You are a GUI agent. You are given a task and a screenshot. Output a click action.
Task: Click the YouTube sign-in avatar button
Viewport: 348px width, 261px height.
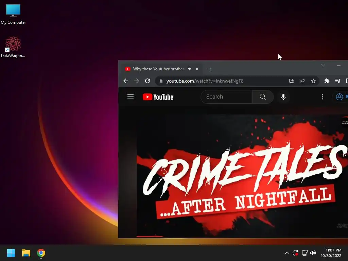click(341, 97)
